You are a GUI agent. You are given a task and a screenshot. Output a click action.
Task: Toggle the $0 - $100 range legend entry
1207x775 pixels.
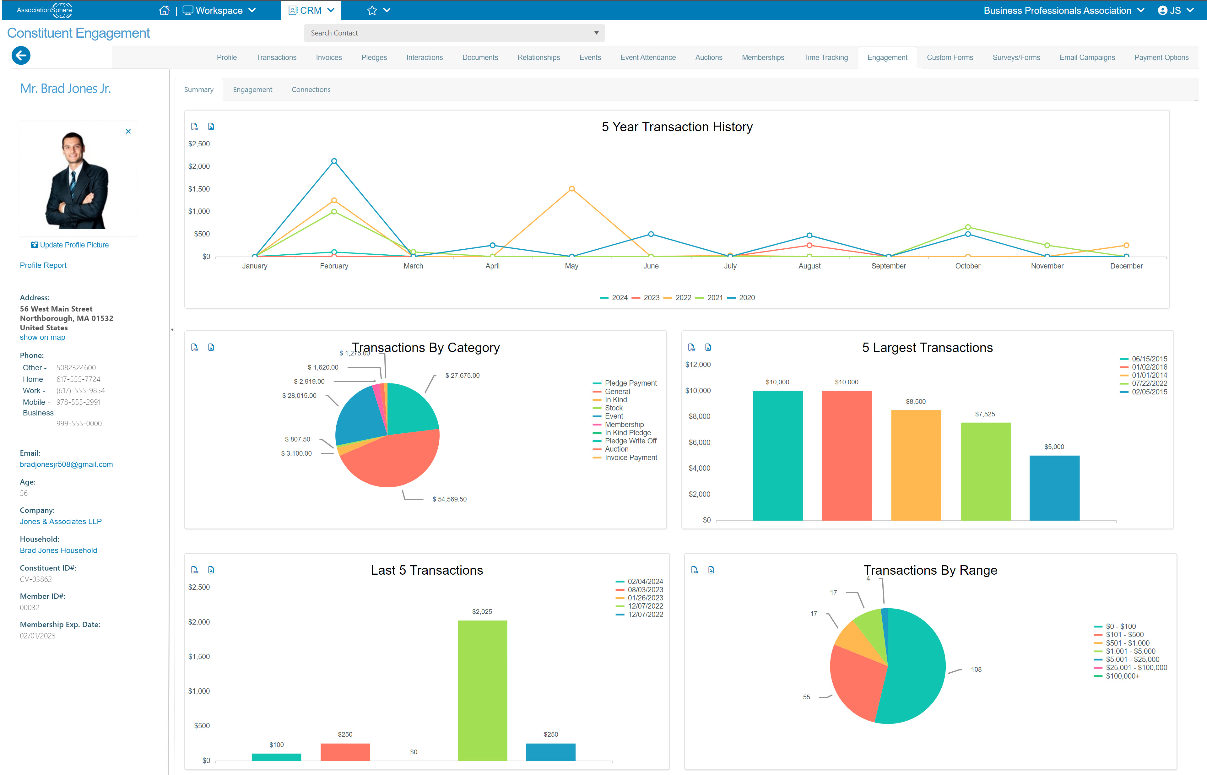[1115, 627]
